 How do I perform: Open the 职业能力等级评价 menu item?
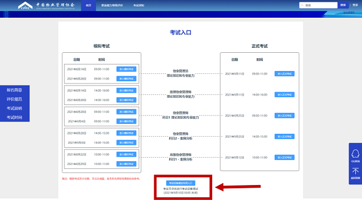112,6
